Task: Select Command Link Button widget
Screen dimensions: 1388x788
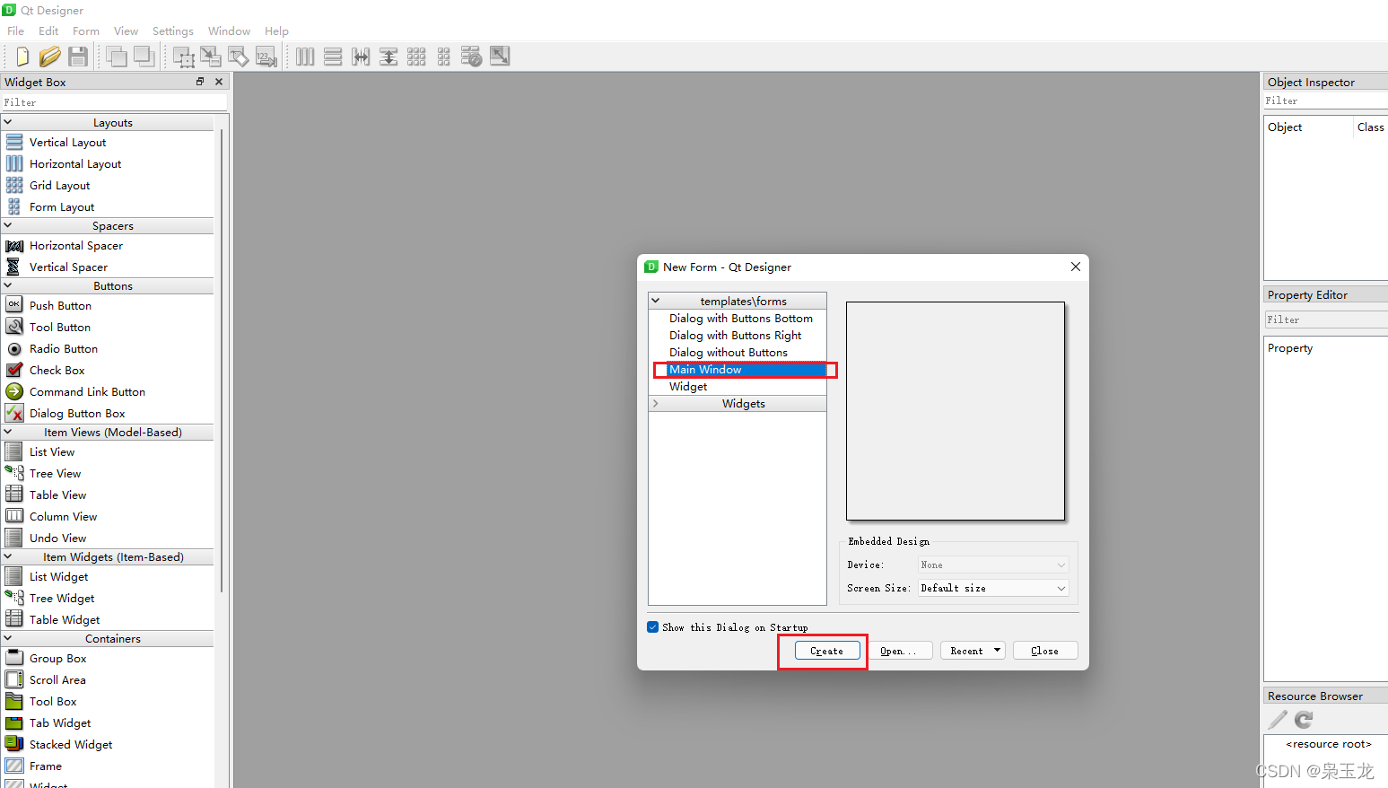Action: pos(87,392)
